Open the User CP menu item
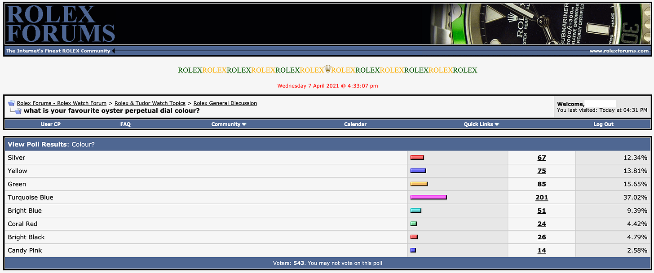654x273 pixels. click(51, 124)
